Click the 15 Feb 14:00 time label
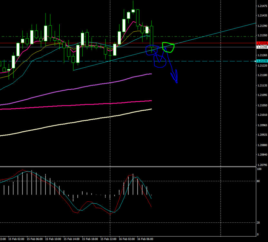 pos(72,239)
